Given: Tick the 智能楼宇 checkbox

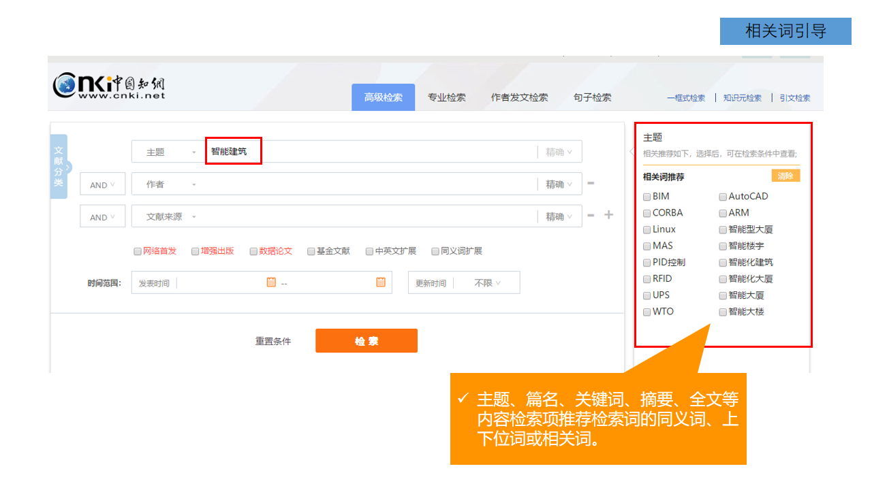Looking at the screenshot, I should tap(723, 246).
